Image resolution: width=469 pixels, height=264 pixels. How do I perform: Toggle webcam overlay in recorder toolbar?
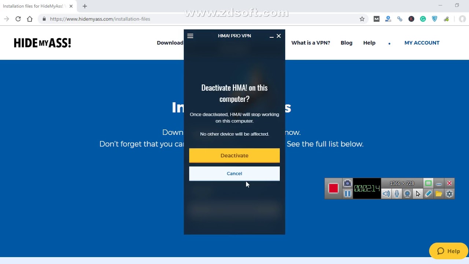pos(407,194)
